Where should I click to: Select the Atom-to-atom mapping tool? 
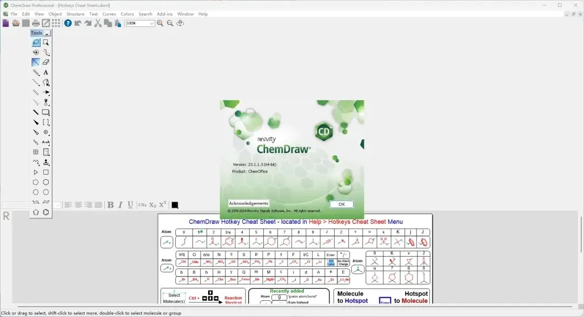click(46, 142)
